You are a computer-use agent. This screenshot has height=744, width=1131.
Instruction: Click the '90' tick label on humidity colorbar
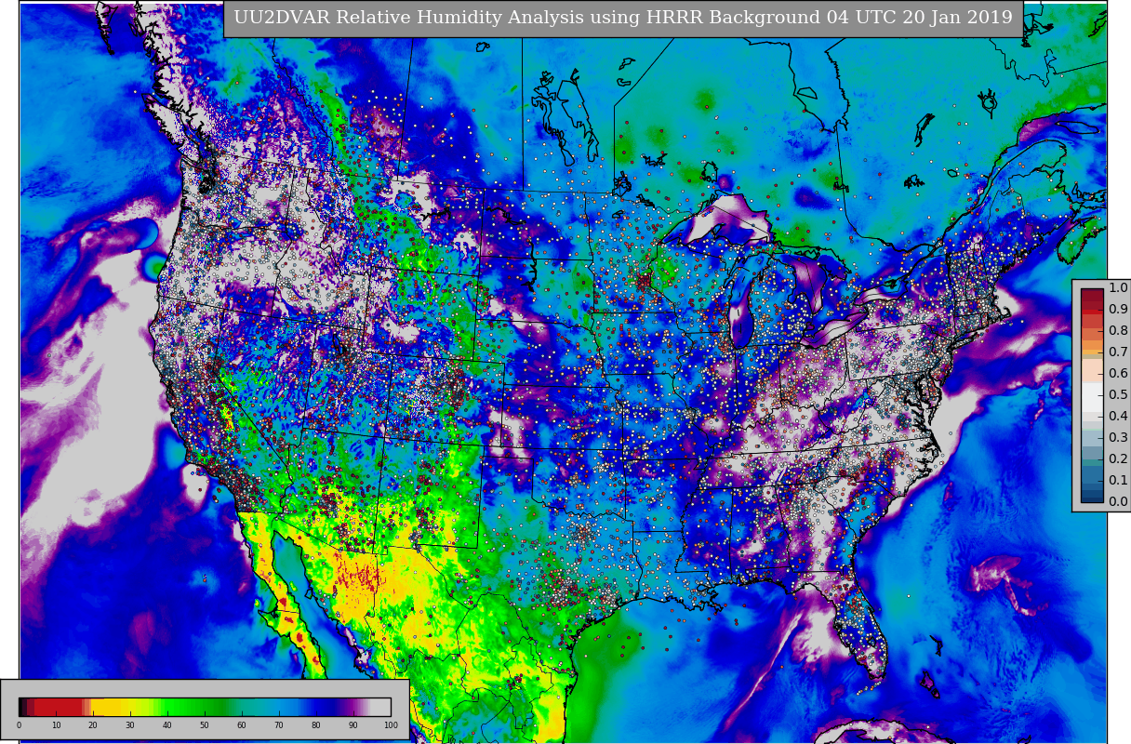(x=353, y=725)
